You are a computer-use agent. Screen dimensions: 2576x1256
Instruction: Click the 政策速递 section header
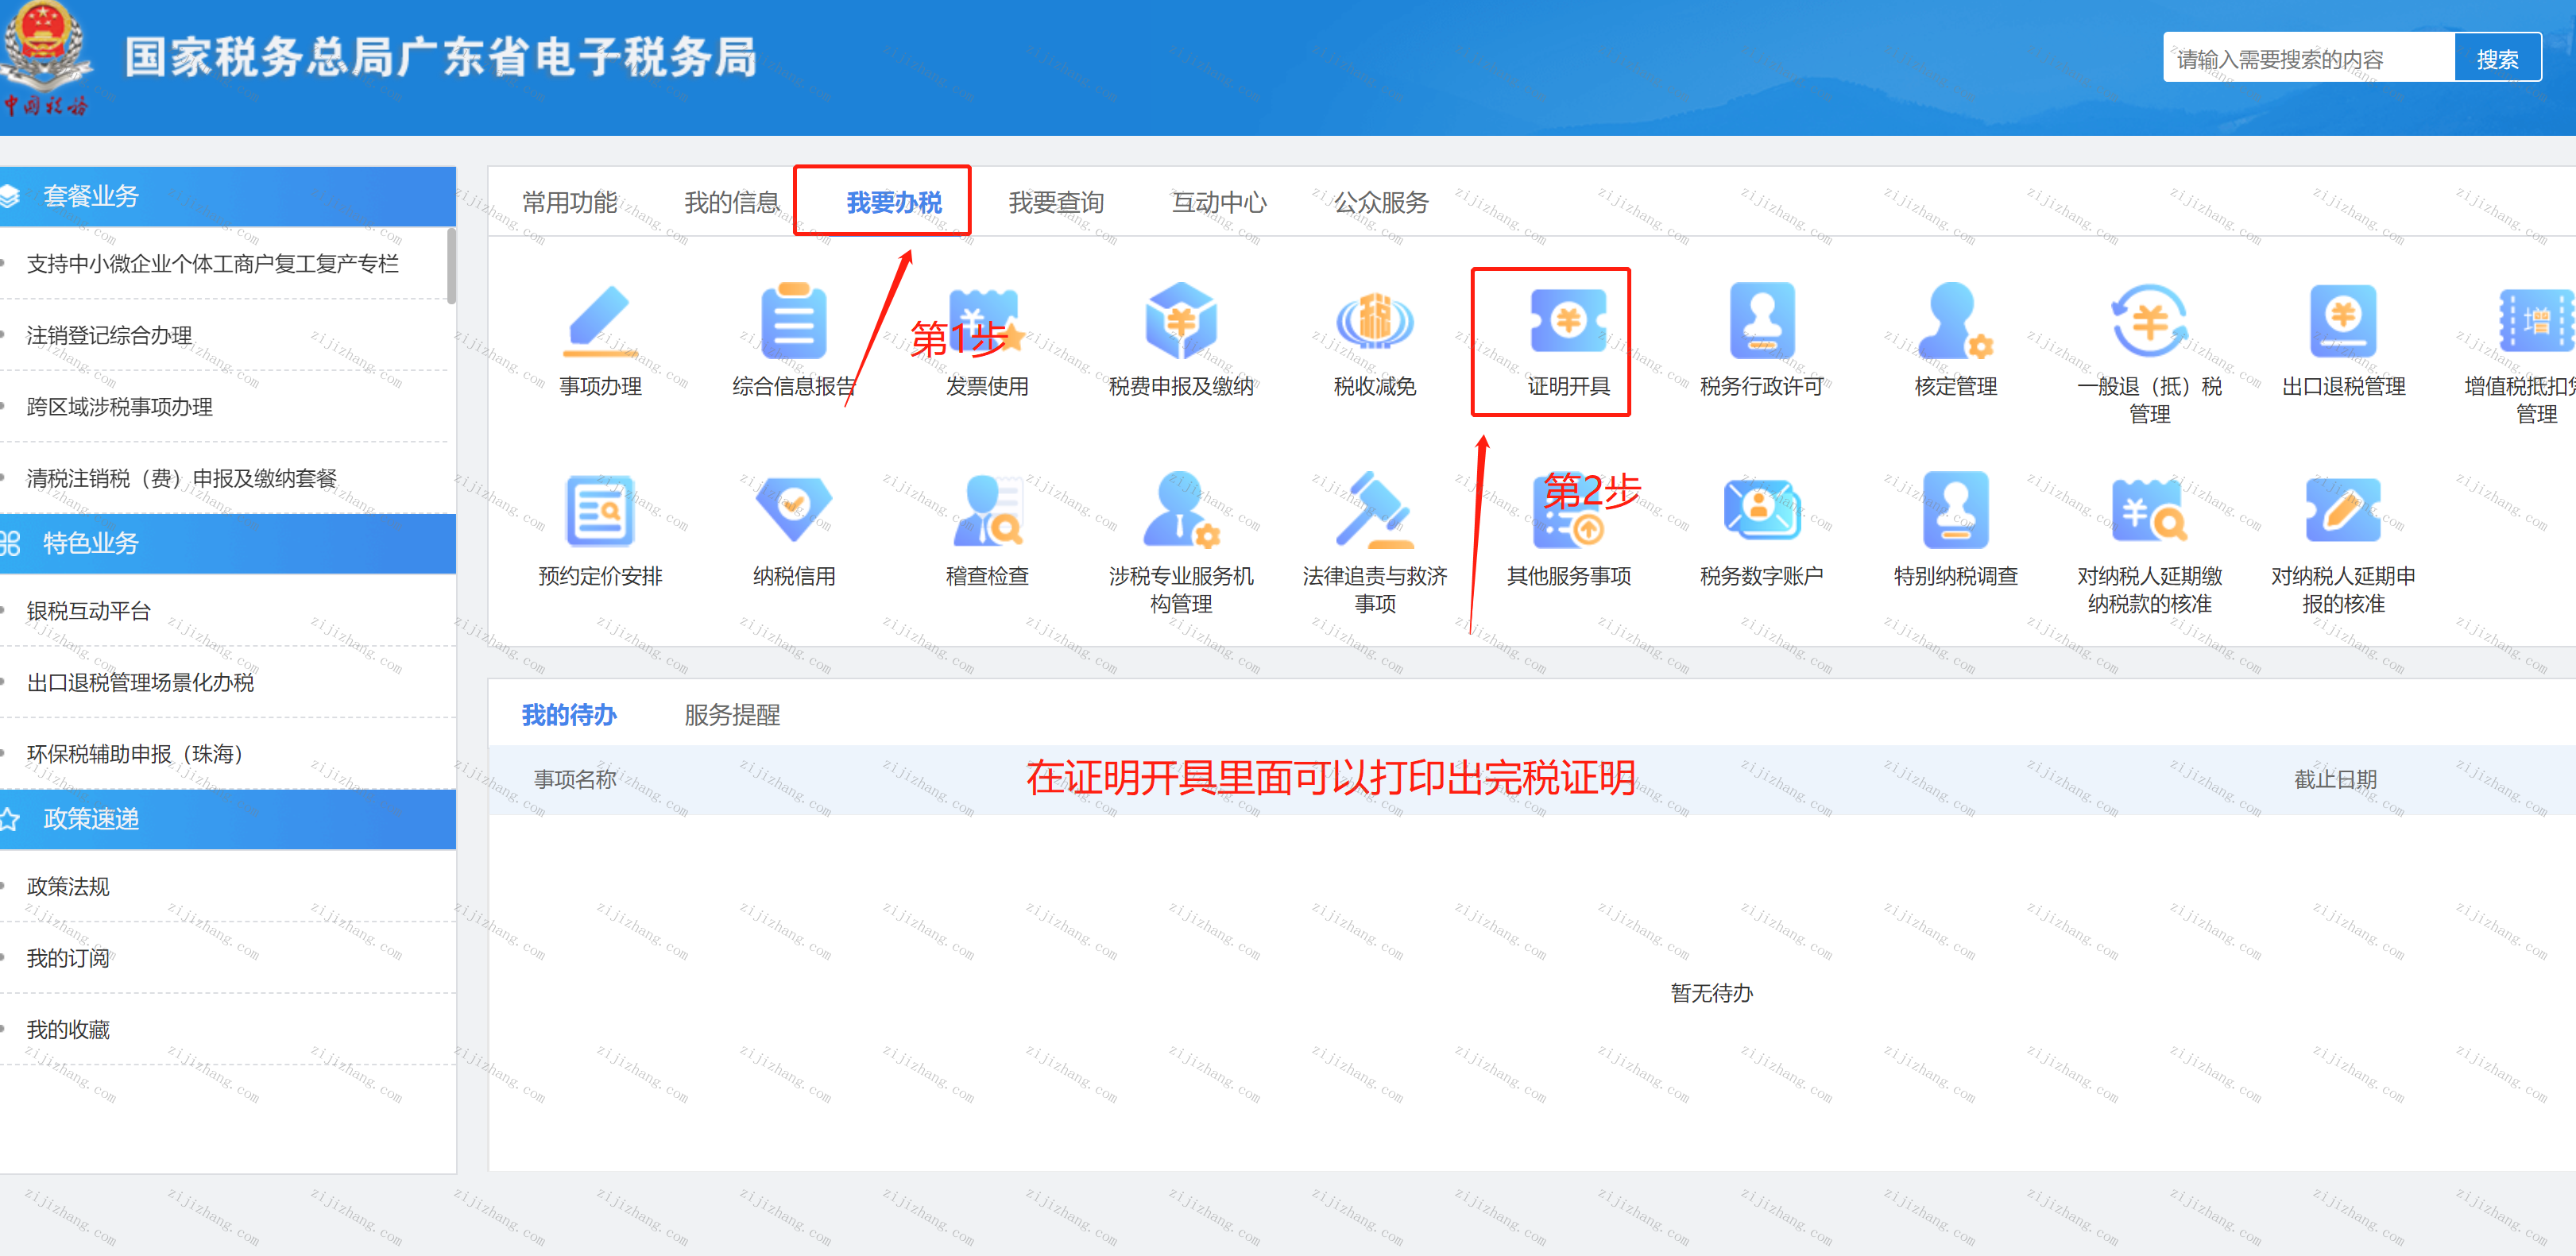228,819
